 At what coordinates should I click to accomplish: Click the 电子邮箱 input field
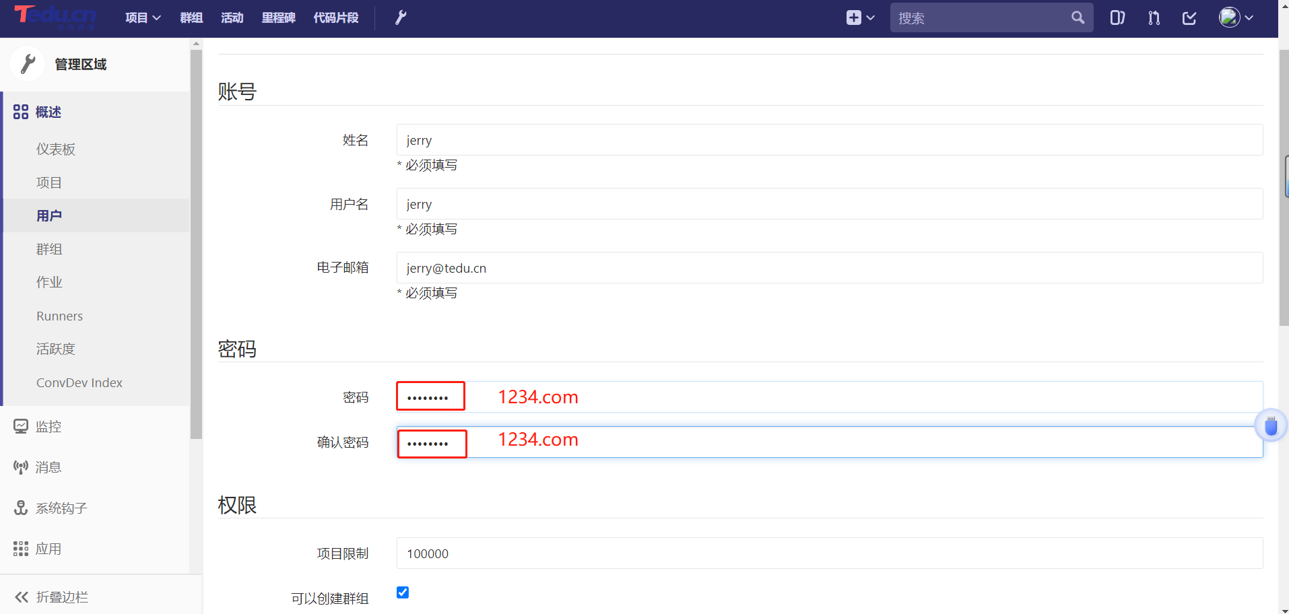(829, 268)
